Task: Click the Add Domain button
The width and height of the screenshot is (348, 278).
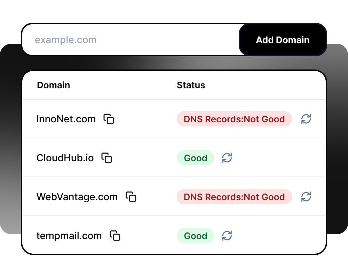Action: tap(283, 40)
